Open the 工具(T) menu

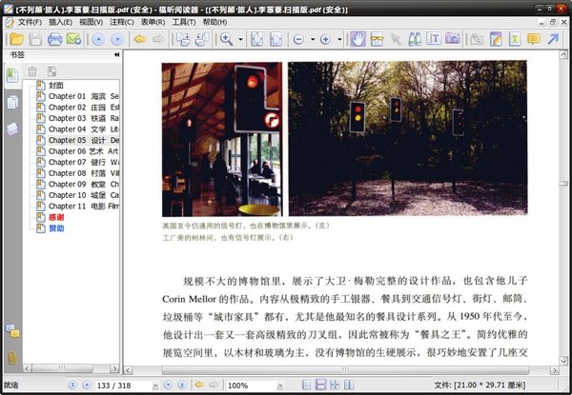click(x=184, y=22)
